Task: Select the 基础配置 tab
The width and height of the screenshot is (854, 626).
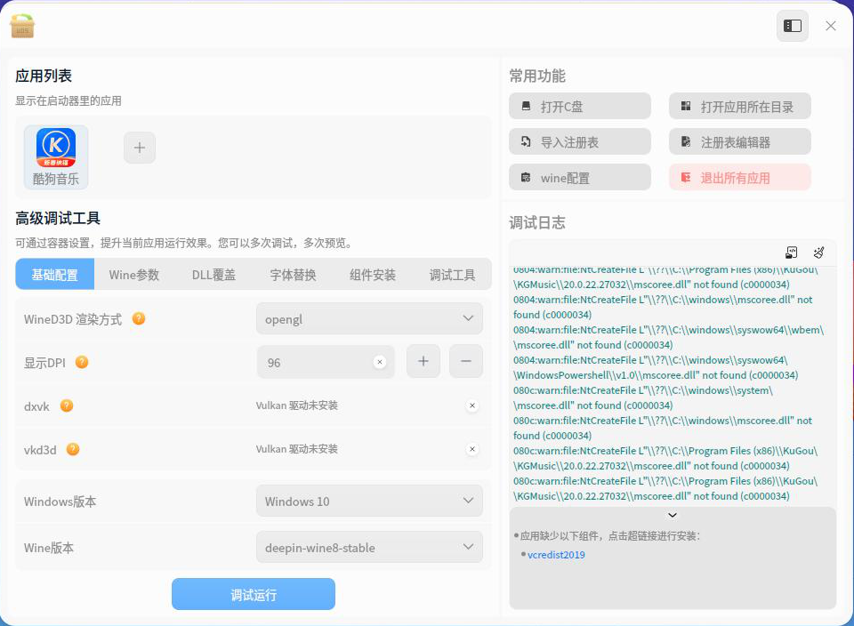Action: point(54,275)
